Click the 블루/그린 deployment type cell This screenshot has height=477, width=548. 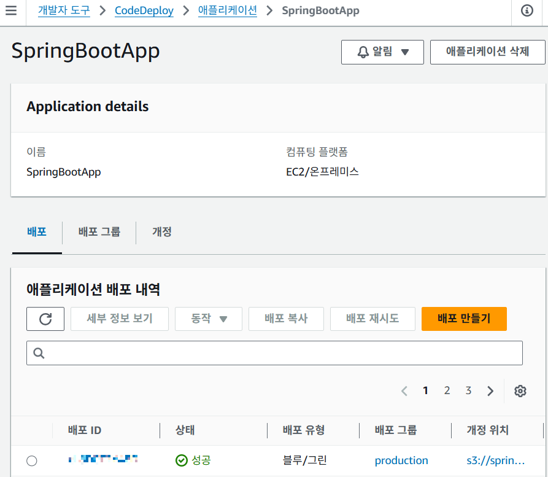[304, 460]
